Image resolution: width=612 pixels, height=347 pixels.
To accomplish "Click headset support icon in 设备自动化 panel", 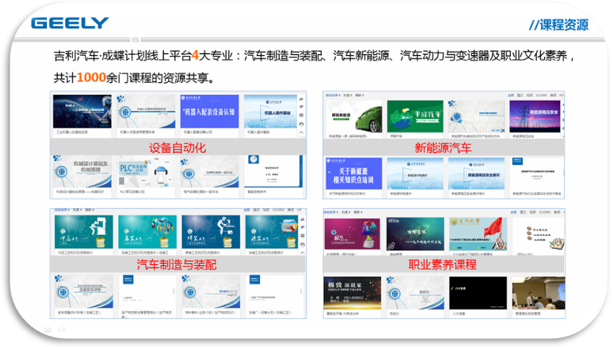I will coord(301,124).
